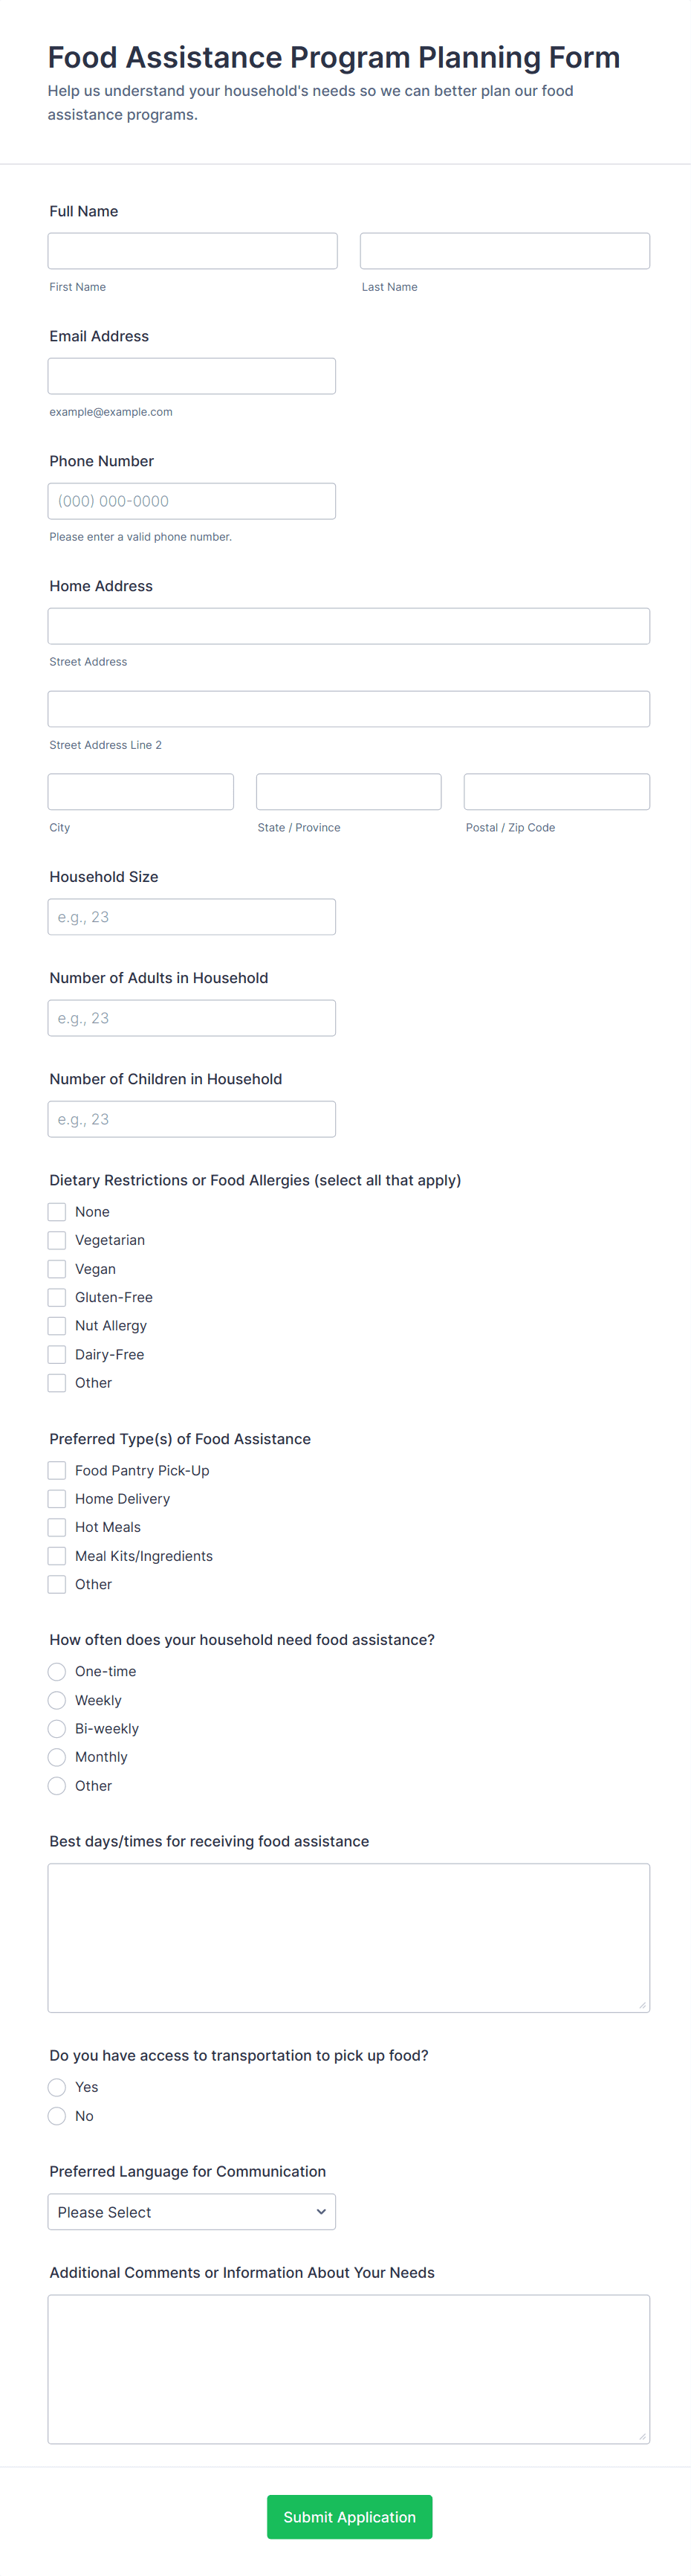Click the best days/times text area
This screenshot has height=2576, width=691.
coord(348,1937)
